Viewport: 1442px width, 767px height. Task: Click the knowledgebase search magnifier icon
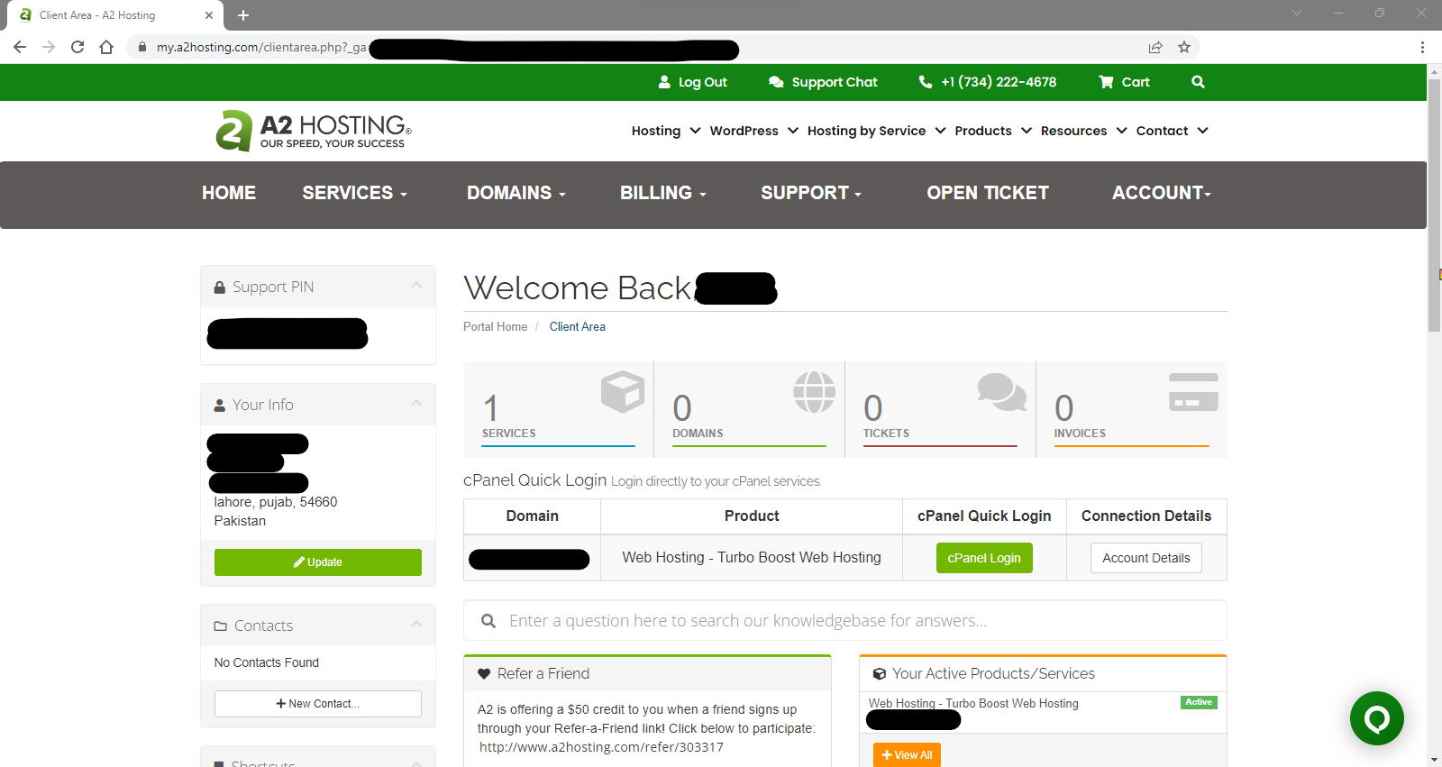488,621
